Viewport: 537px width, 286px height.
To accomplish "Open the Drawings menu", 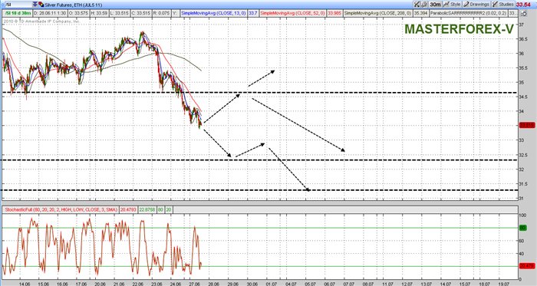I will (476, 5).
